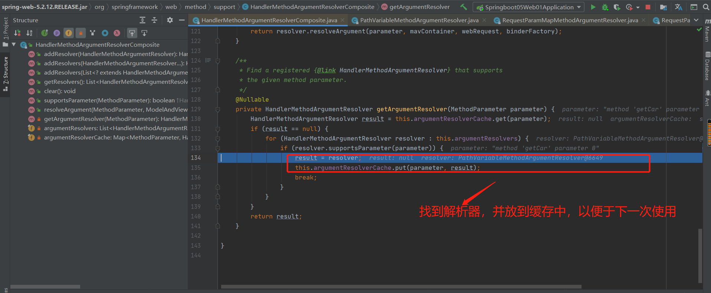Toggle Autoscroll to Source
Viewport: 711px width, 293px height.
coord(132,33)
